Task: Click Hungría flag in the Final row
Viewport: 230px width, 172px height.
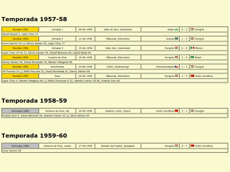Action: point(176,76)
